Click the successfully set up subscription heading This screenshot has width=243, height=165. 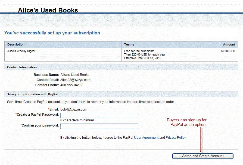coord(52,33)
